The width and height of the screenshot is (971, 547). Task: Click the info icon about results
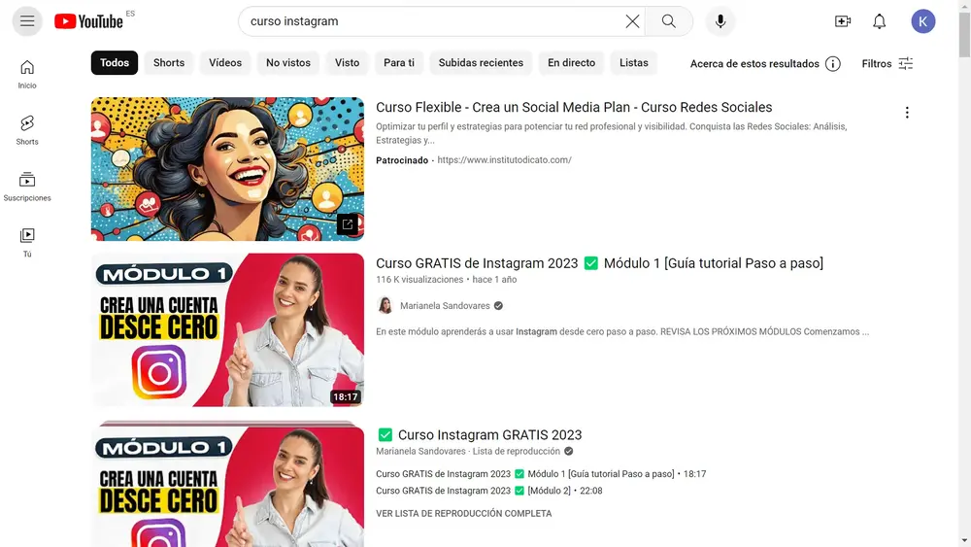[833, 64]
